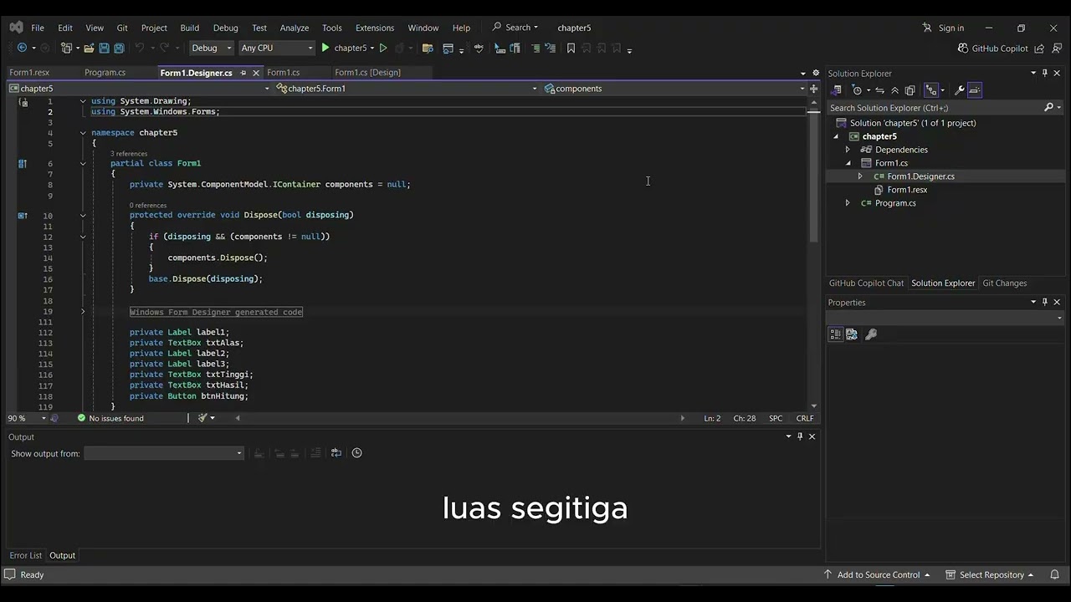Open Solution Explorer Properties wrench icon
The width and height of the screenshot is (1071, 602).
click(x=960, y=90)
